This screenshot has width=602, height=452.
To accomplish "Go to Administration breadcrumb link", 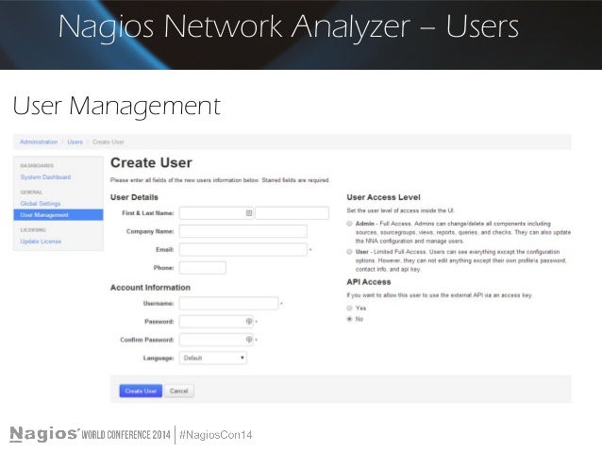I will pyautogui.click(x=39, y=142).
